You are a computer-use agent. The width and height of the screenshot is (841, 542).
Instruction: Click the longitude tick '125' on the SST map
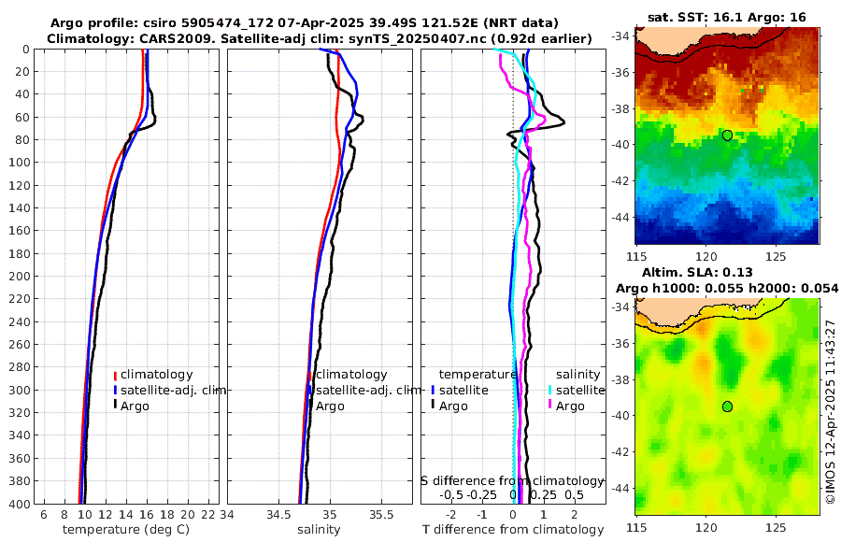tap(776, 256)
